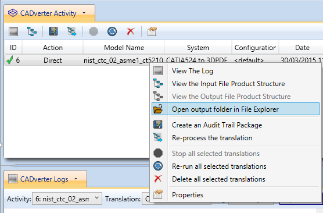Sort by the Action column header
Viewport: 323px width, 213px height.
pyautogui.click(x=53, y=48)
